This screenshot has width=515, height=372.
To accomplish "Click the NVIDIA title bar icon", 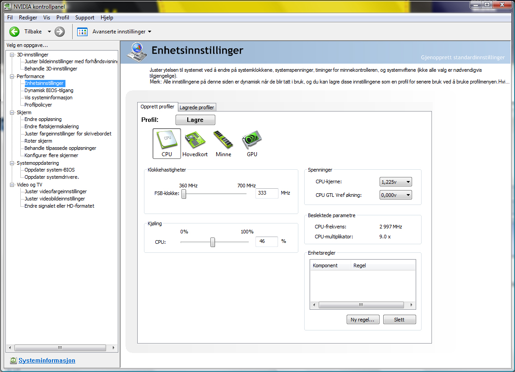I will pos(7,6).
